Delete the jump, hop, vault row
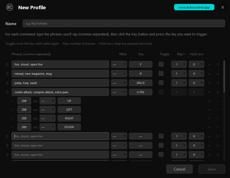The width and height of the screenshot is (230, 178). click(218, 83)
